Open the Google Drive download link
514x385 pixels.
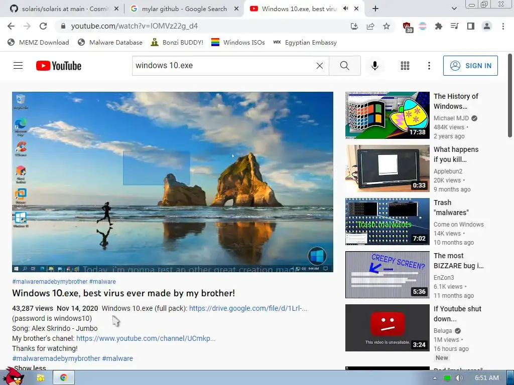click(x=248, y=308)
